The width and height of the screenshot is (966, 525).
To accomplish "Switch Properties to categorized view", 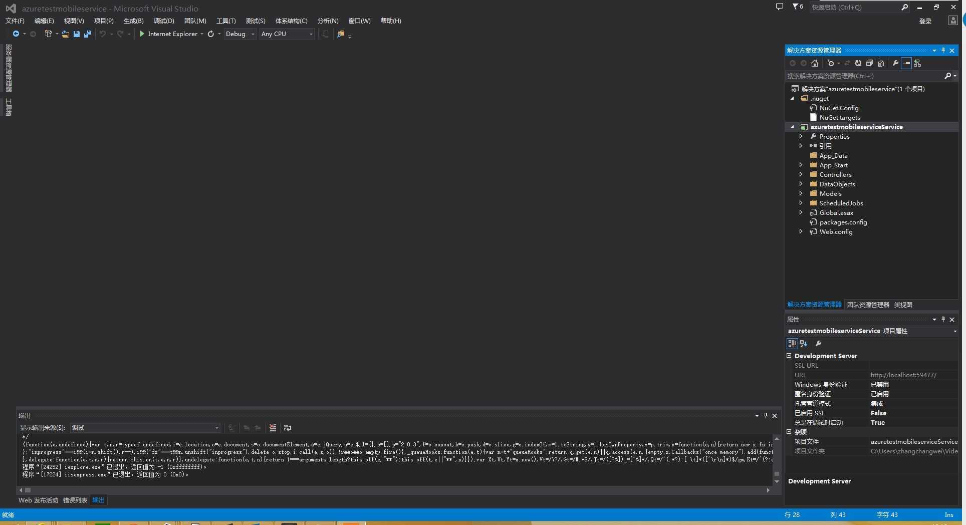I will coord(792,344).
